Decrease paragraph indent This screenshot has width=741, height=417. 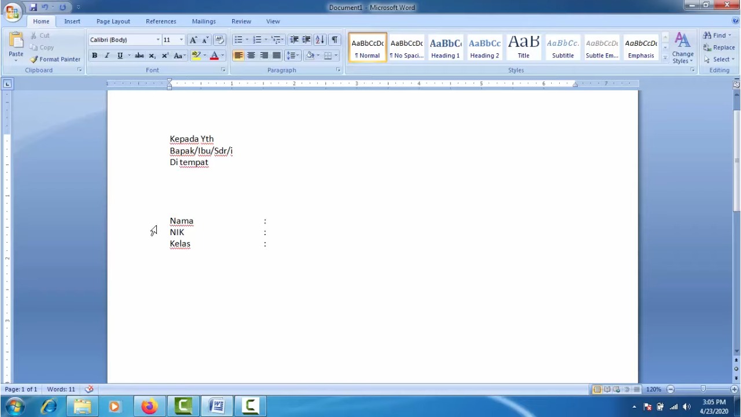(294, 39)
